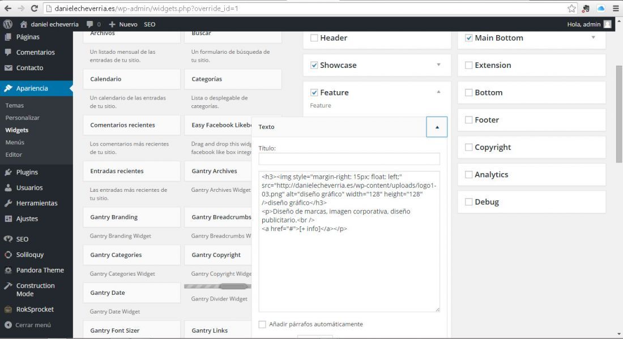
Task: Click the browser back arrow
Action: point(7,8)
